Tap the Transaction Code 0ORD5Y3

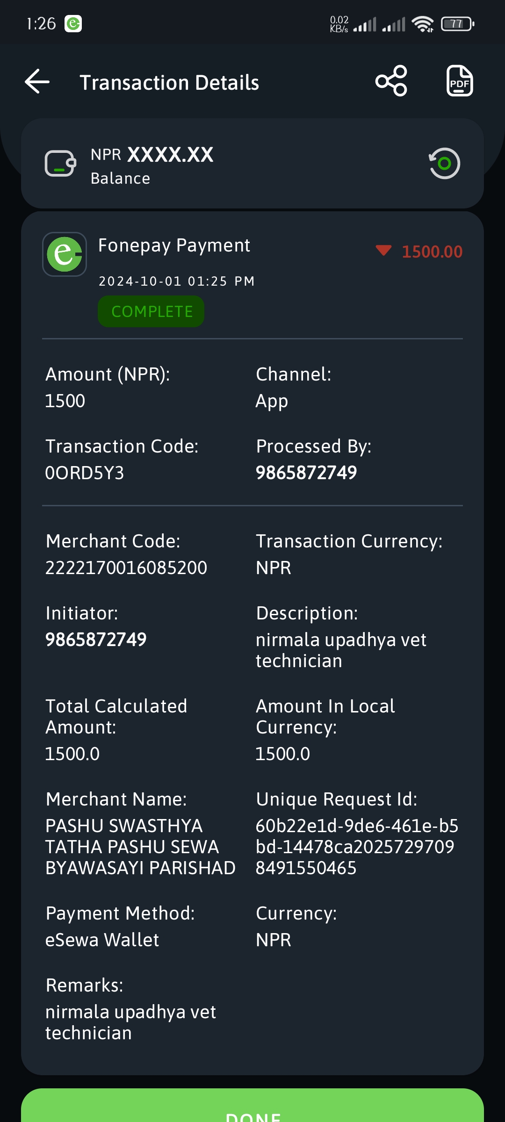pos(85,473)
